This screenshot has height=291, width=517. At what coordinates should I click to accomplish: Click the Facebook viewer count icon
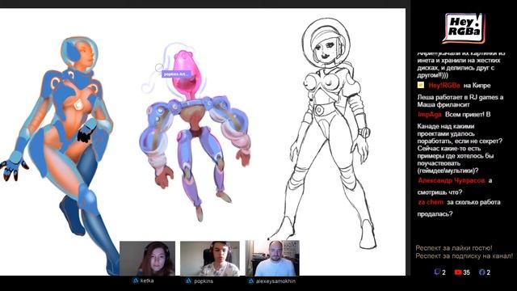pyautogui.click(x=481, y=272)
